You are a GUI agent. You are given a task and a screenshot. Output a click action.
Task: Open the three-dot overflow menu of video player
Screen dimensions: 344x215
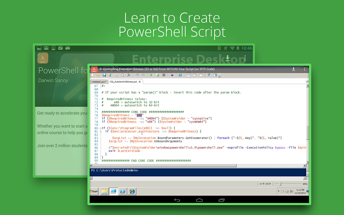coord(304,69)
